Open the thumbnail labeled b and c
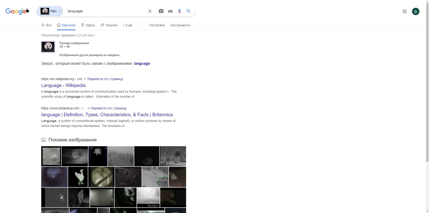This screenshot has width=429, height=213. pyautogui.click(x=98, y=156)
